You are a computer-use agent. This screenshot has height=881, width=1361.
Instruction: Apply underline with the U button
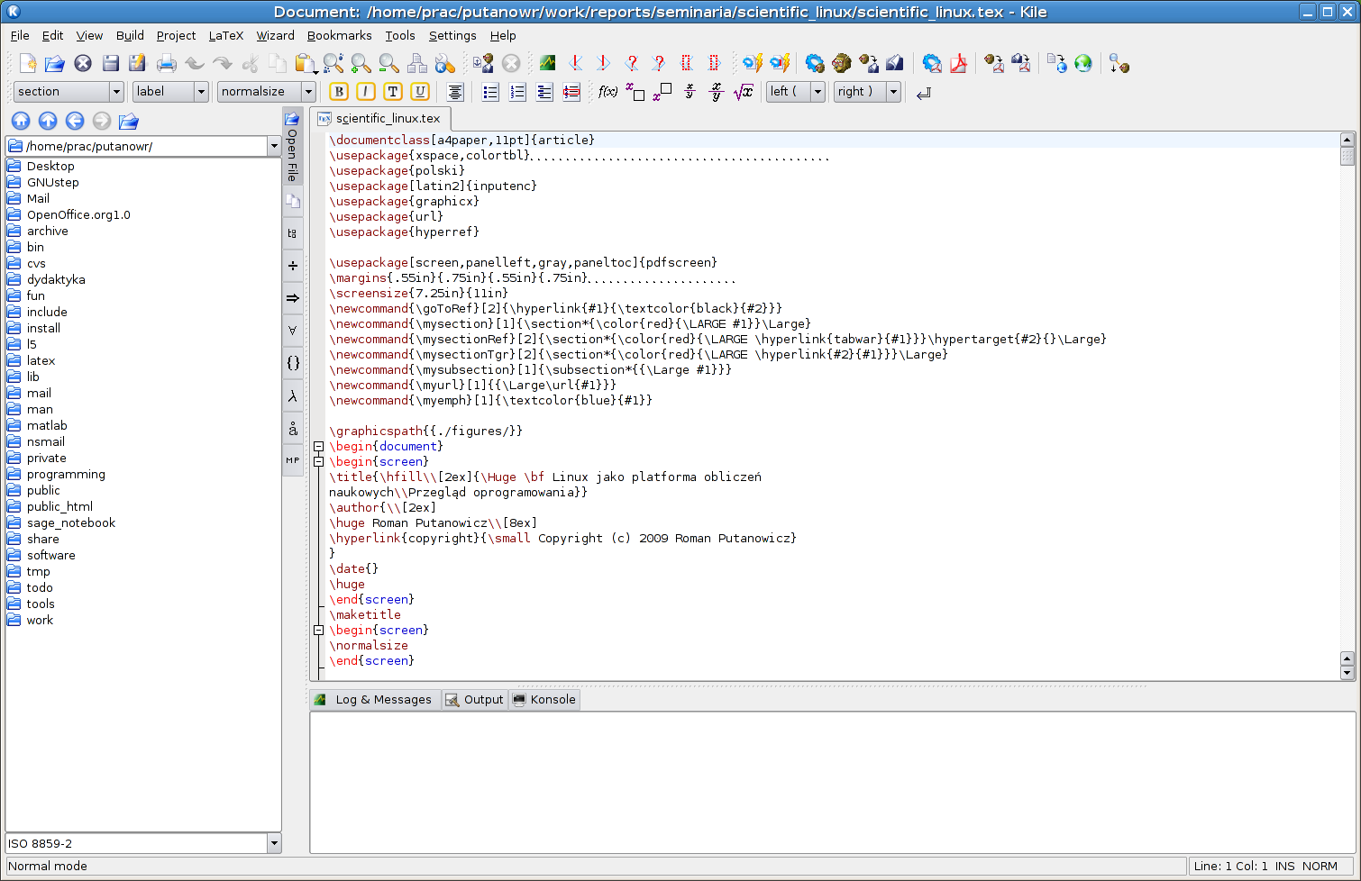click(x=420, y=91)
